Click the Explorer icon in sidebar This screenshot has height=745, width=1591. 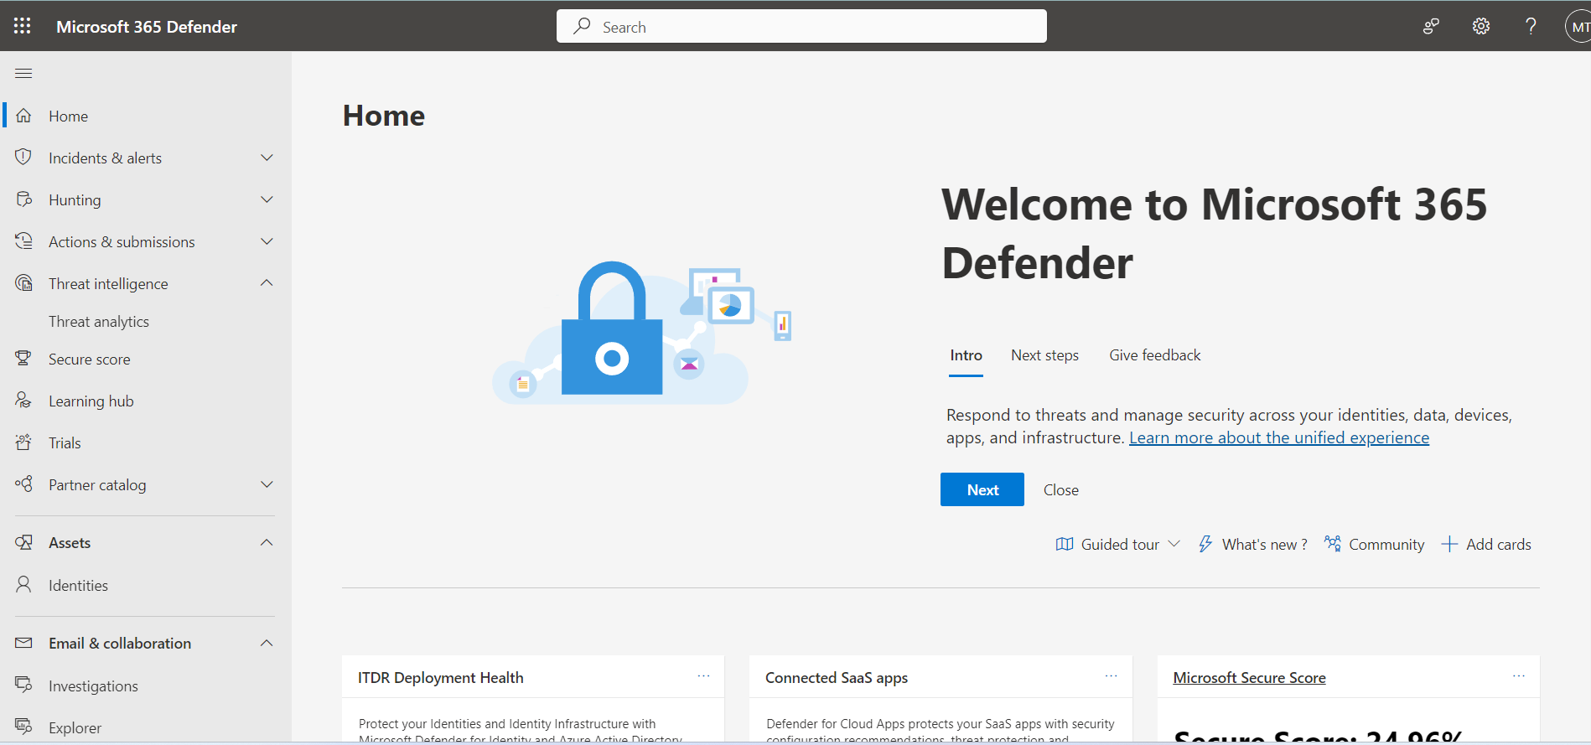tap(23, 727)
